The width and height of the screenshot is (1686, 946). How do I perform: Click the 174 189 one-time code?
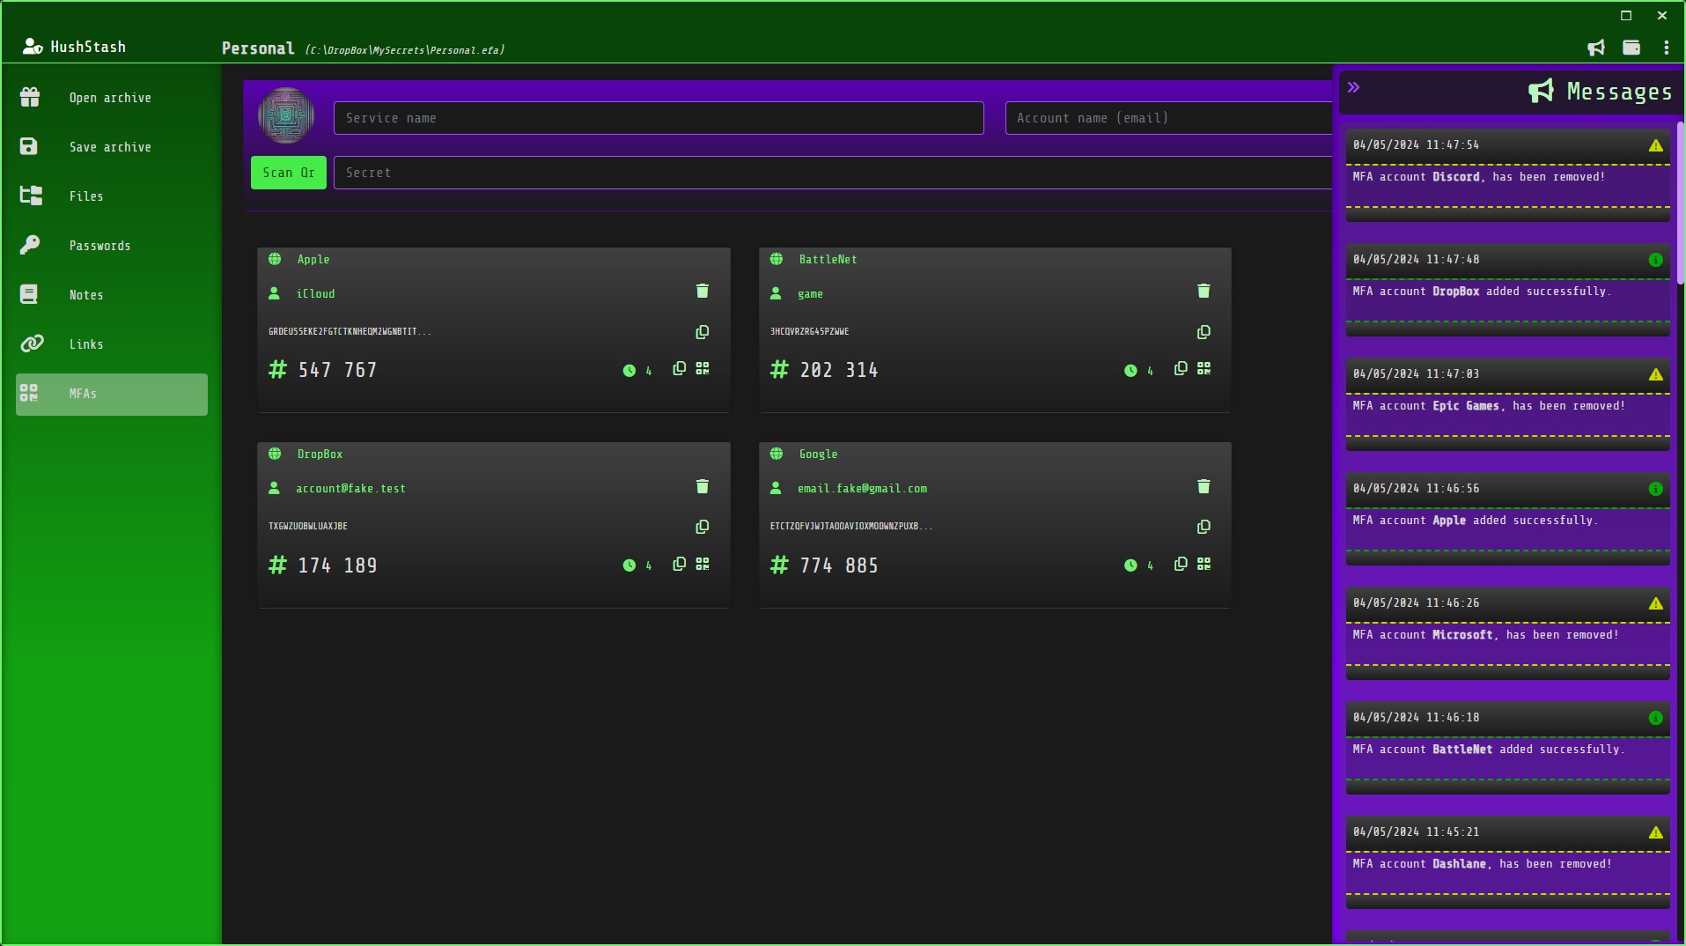coord(337,565)
